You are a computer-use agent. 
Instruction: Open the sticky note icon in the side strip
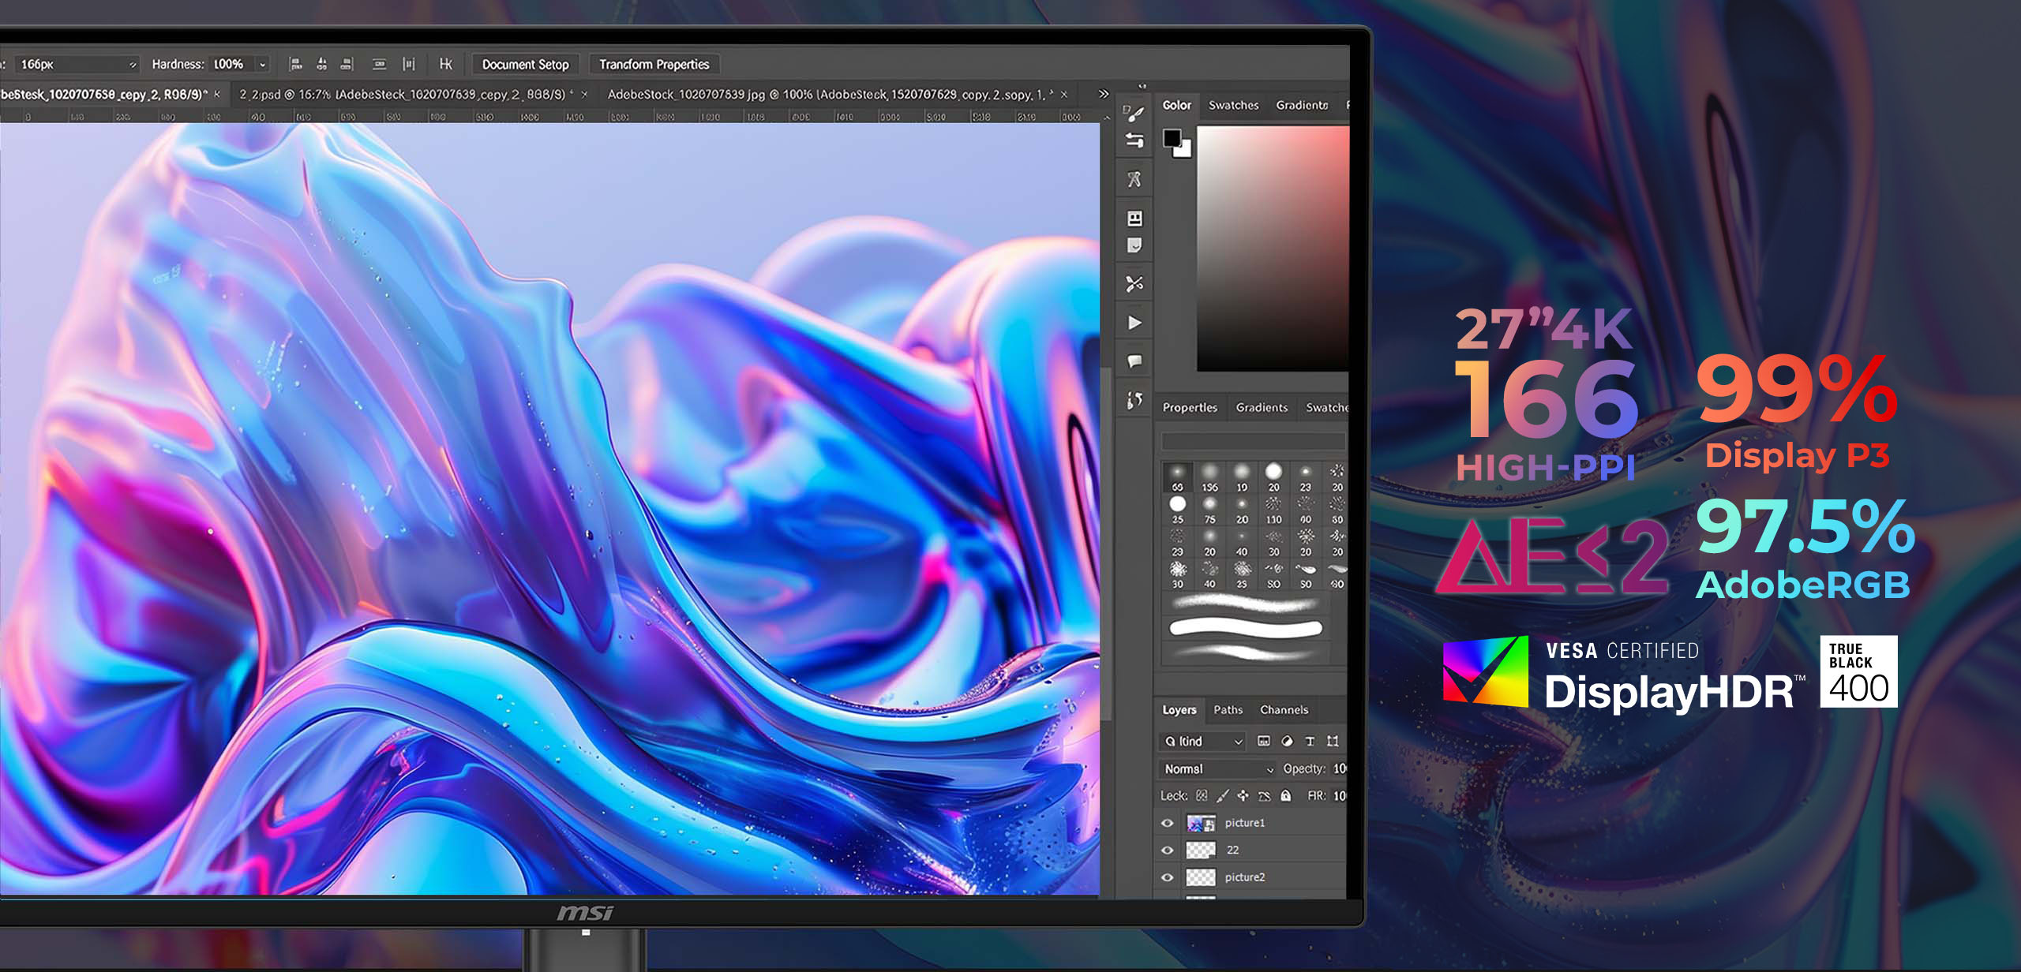(1134, 245)
